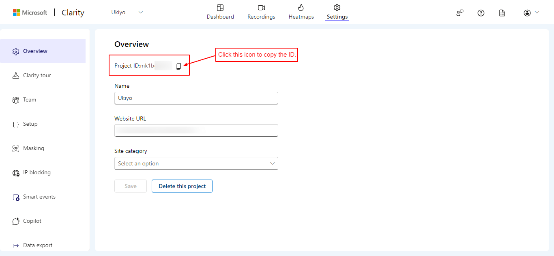Open Masking settings in the sidebar

(43, 148)
